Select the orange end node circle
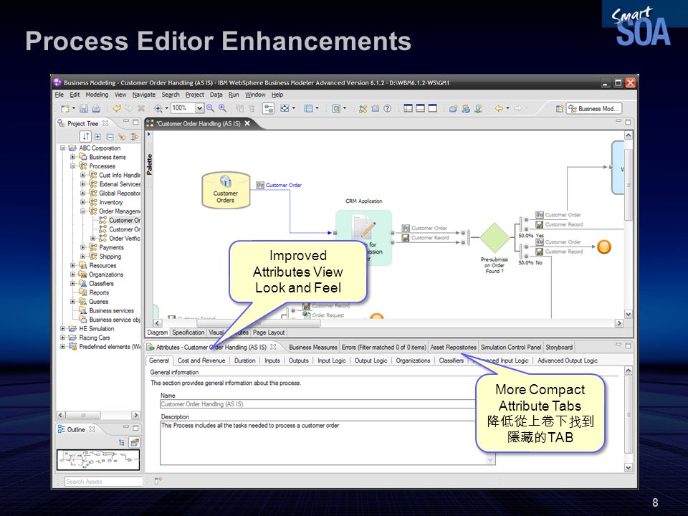688x516 pixels. coord(604,247)
